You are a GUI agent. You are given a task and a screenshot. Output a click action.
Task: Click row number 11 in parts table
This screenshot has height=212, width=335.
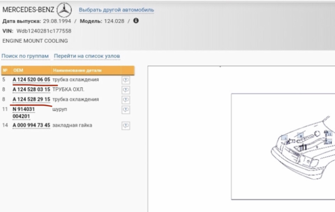(x=5, y=109)
